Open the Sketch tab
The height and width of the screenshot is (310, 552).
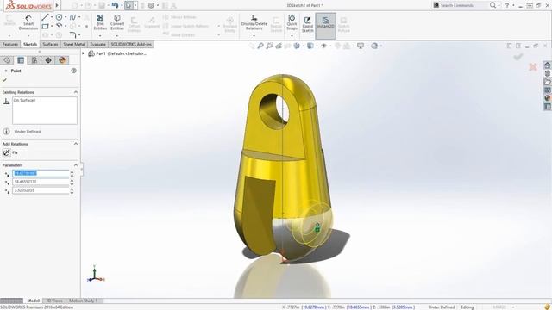coord(30,44)
